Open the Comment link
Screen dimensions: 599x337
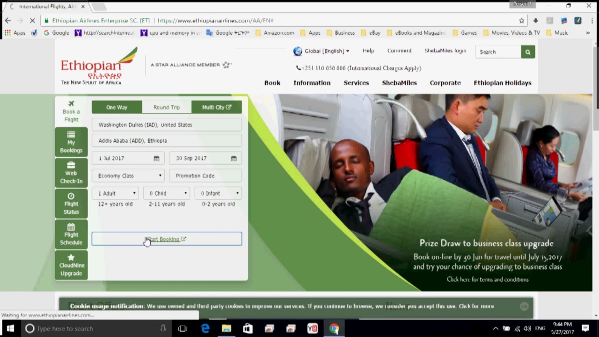399,51
